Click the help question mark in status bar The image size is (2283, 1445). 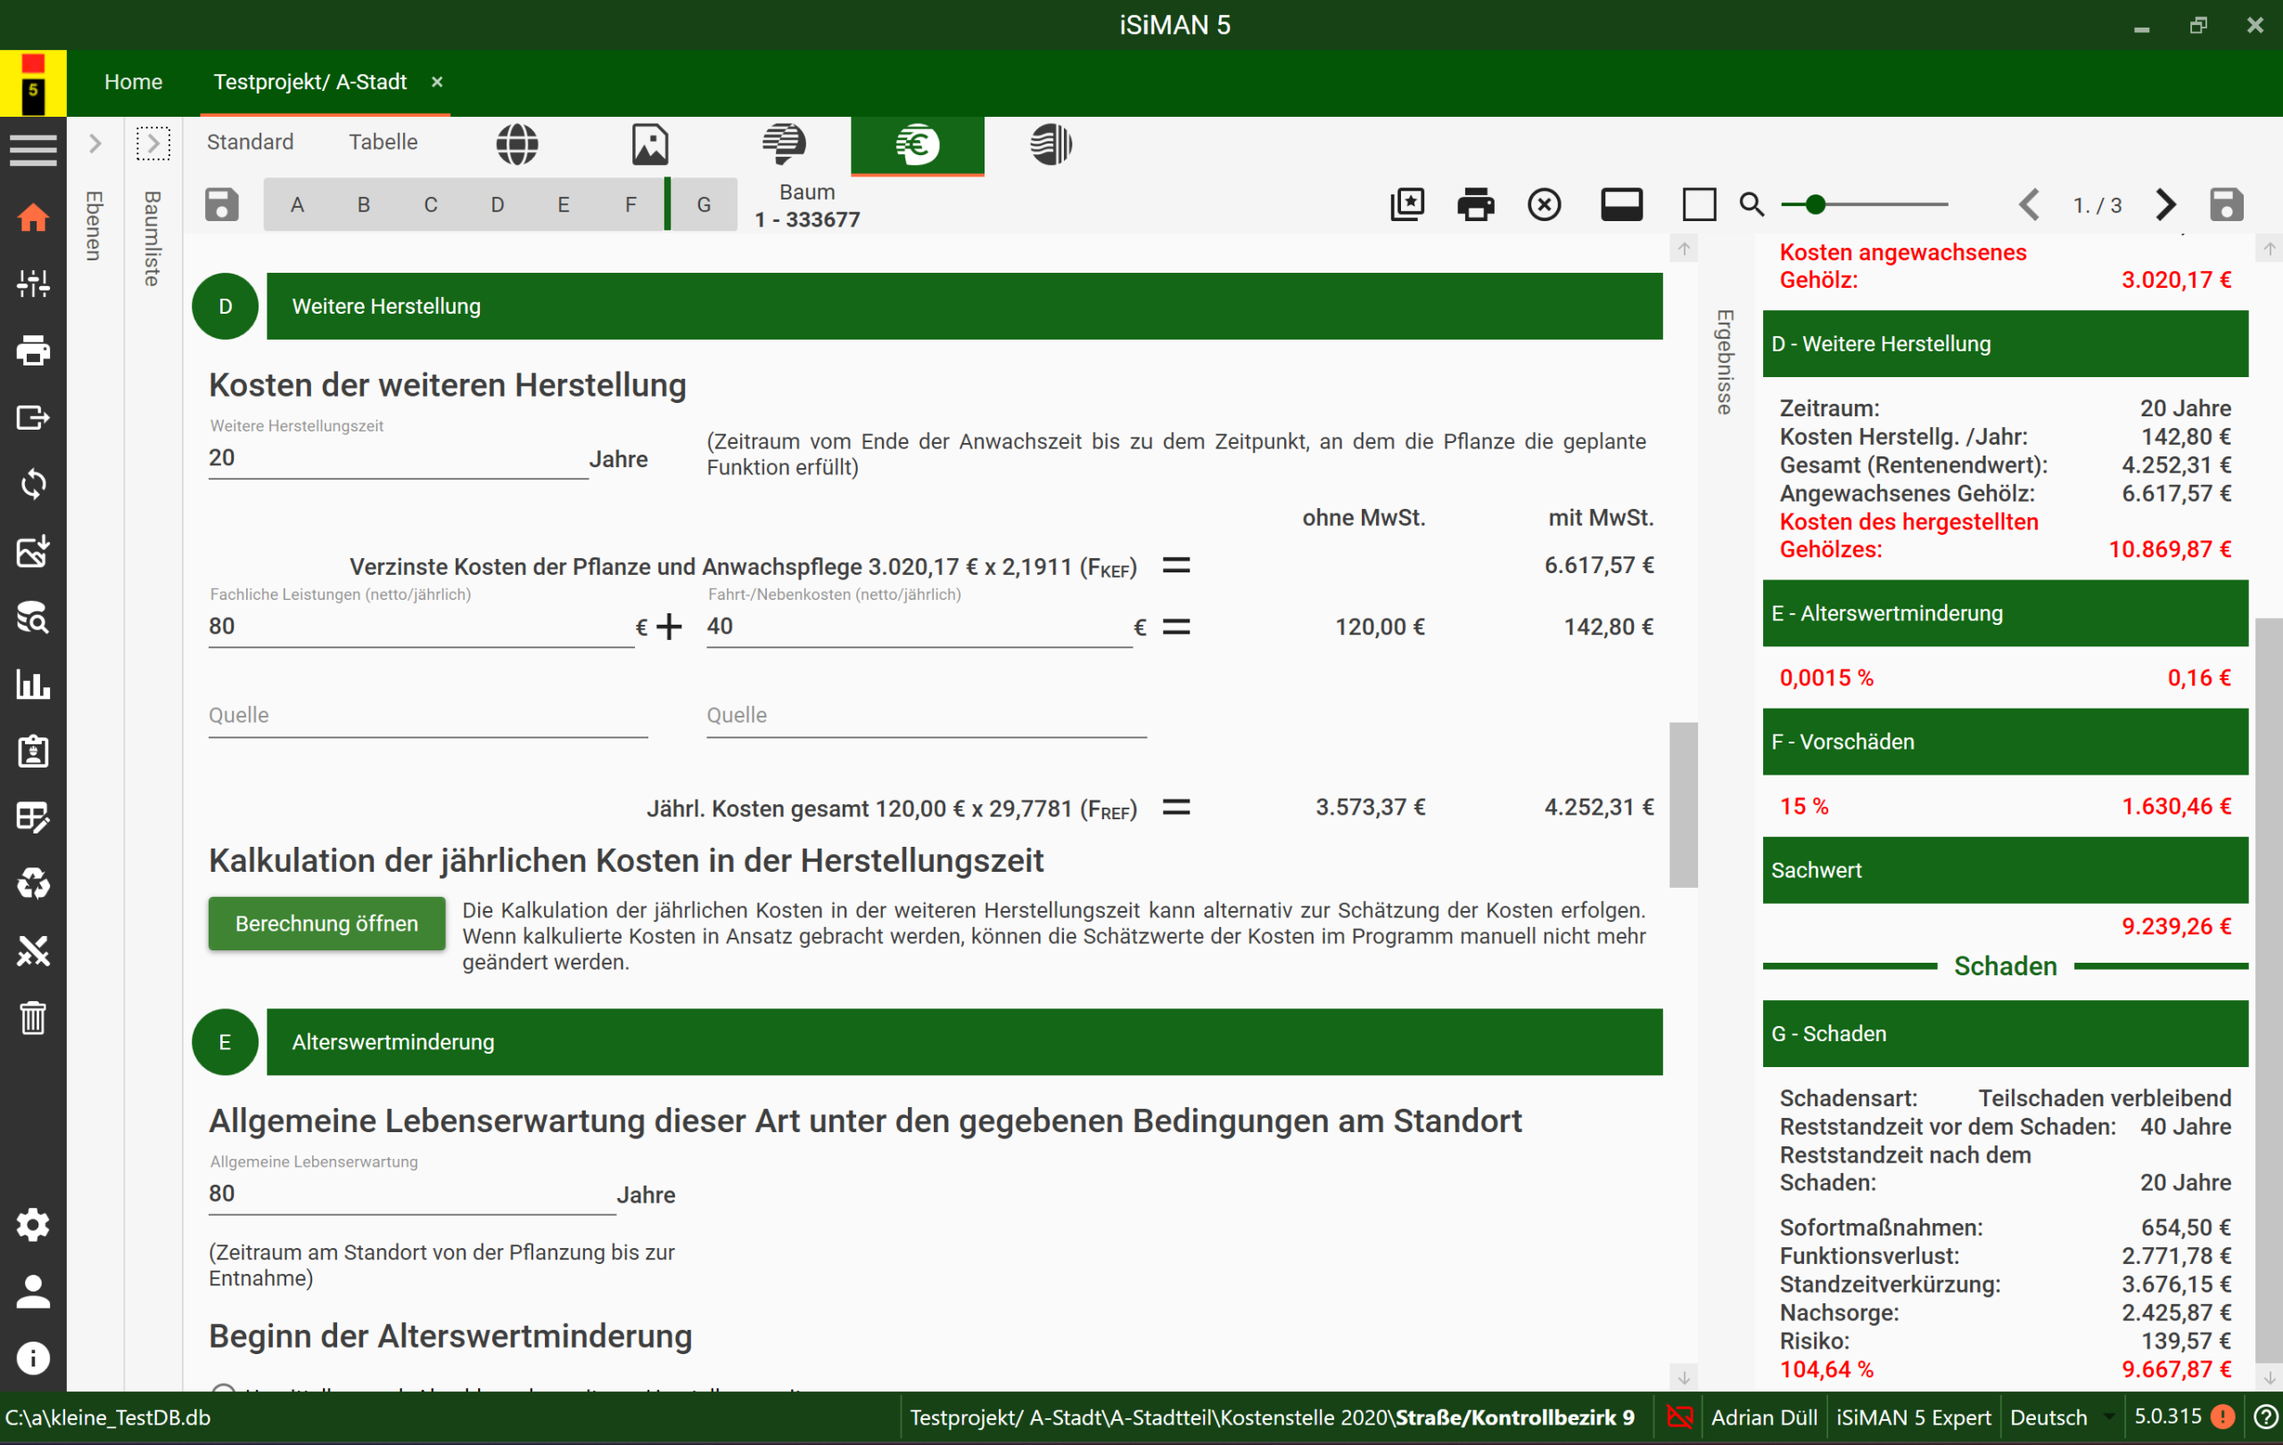(2266, 1416)
